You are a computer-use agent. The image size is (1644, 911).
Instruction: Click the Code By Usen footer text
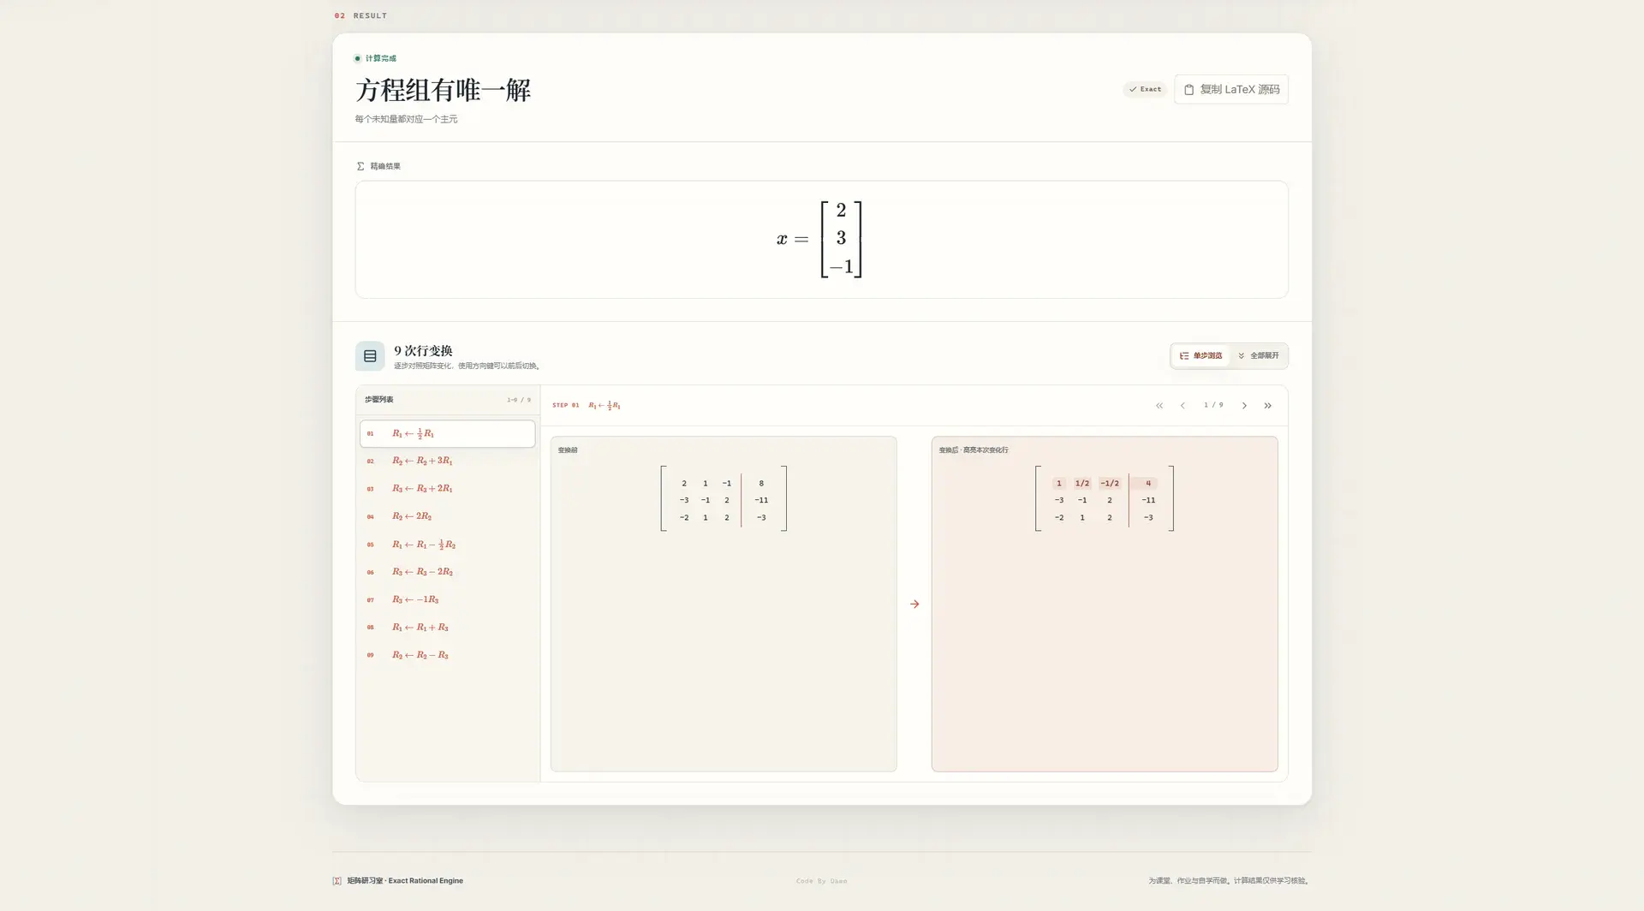[821, 880]
